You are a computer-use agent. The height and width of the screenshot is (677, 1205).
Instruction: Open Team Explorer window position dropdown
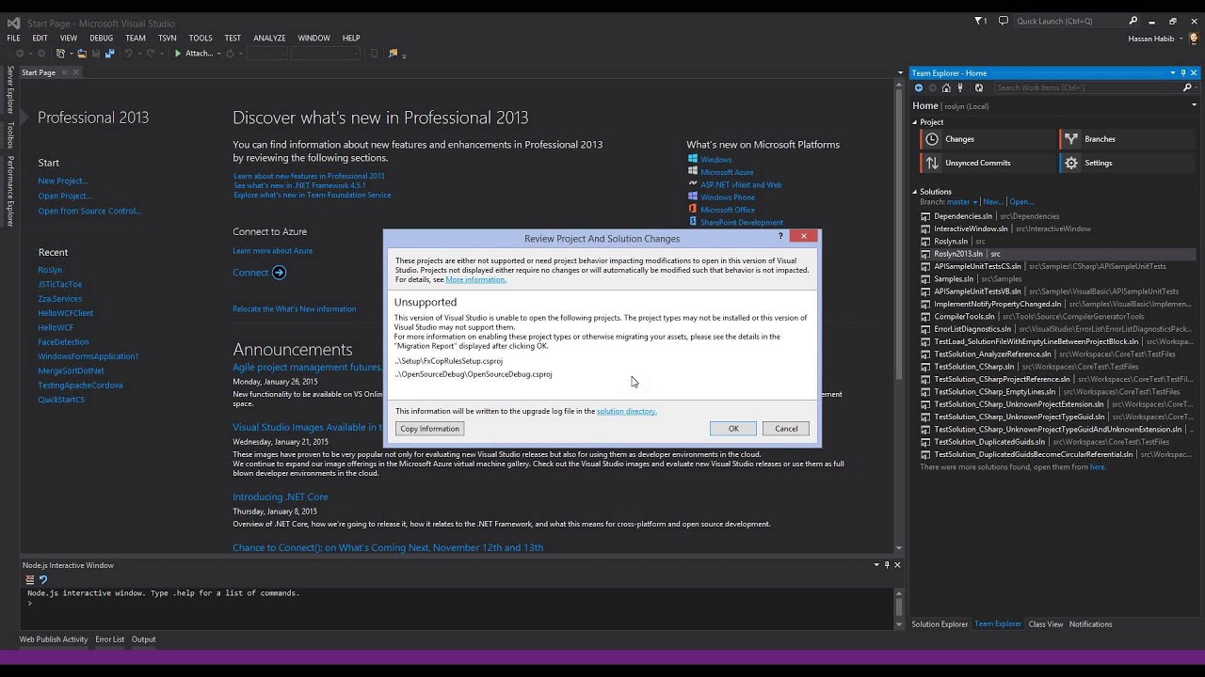click(x=1173, y=72)
